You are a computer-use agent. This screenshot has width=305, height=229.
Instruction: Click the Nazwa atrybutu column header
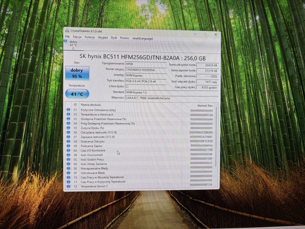click(91, 105)
